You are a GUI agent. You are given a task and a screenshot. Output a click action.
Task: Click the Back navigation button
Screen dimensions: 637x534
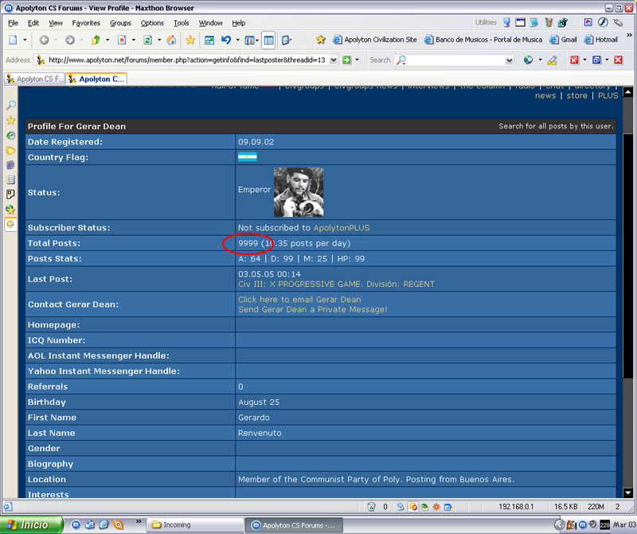point(44,40)
